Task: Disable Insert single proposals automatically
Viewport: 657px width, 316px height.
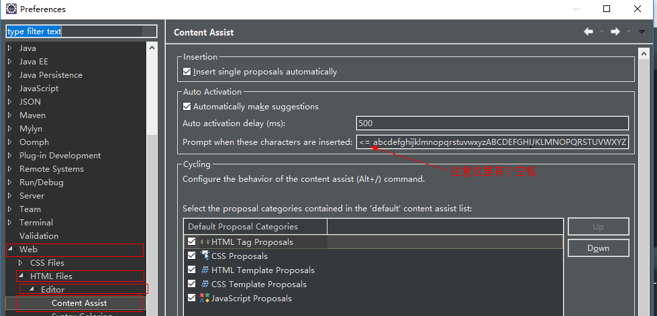Action: pos(187,72)
